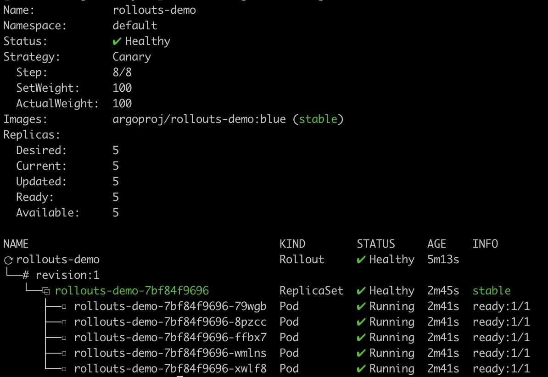Click the STATUS column header

point(376,244)
